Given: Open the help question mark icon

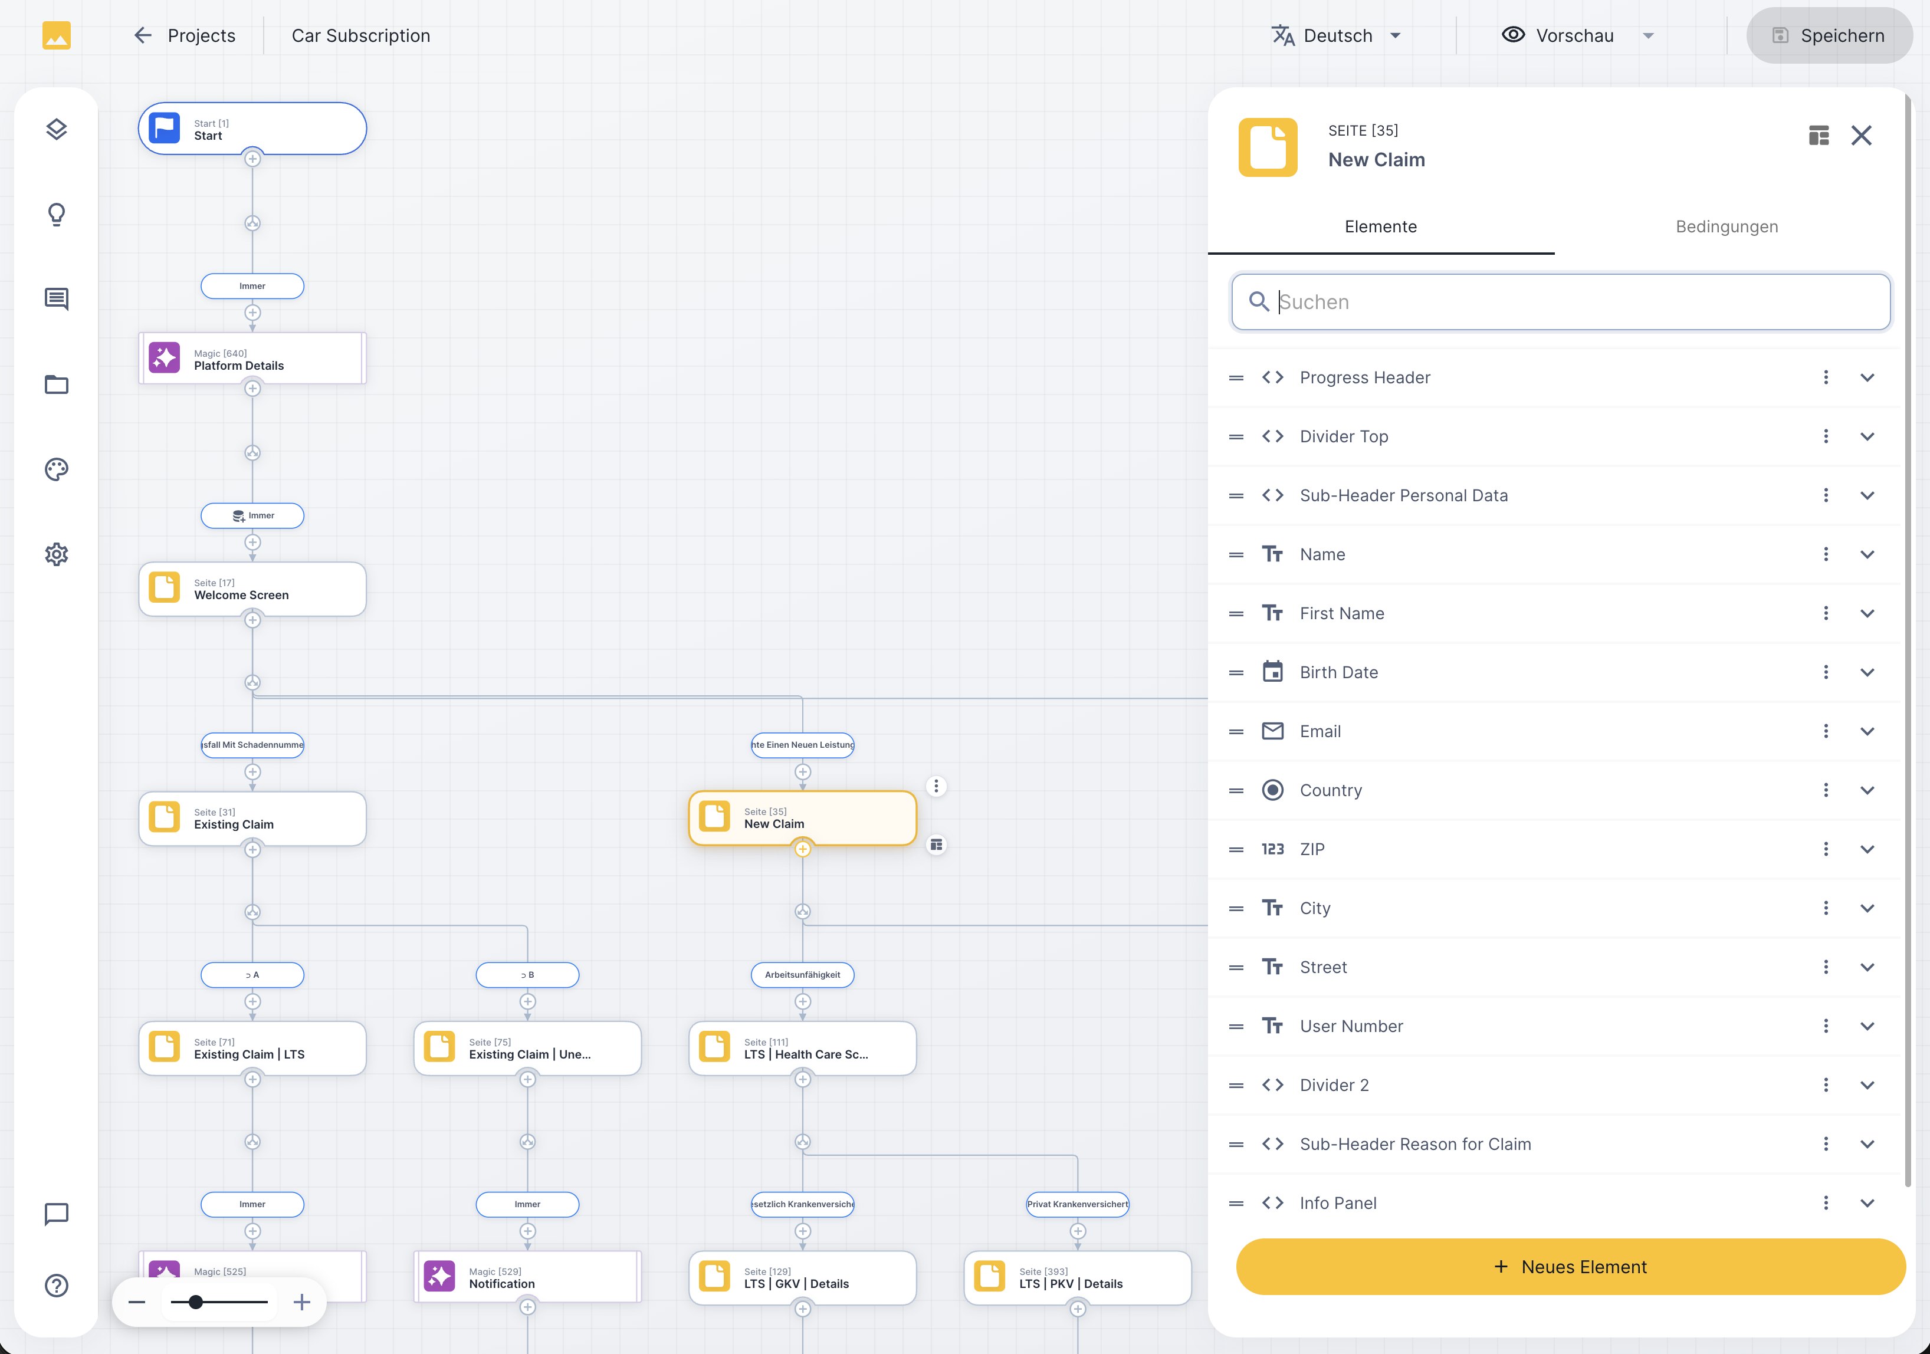Looking at the screenshot, I should pos(56,1285).
